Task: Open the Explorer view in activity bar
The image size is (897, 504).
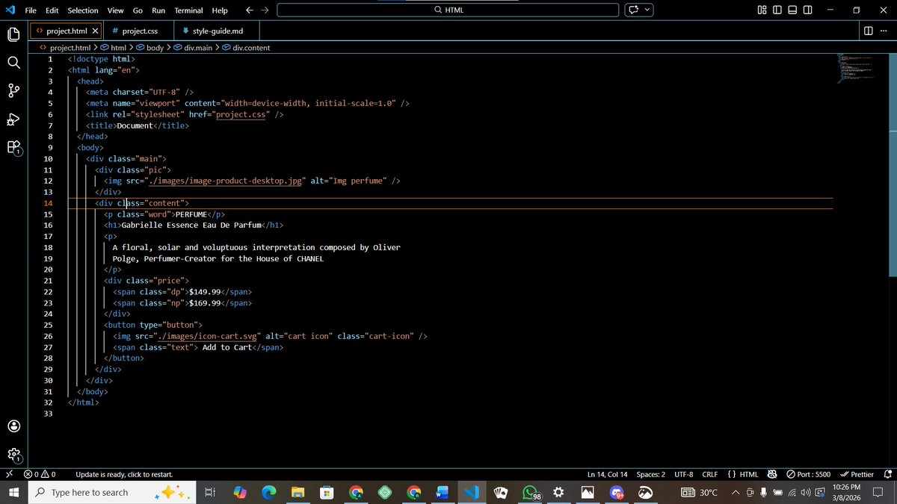Action: [13, 34]
